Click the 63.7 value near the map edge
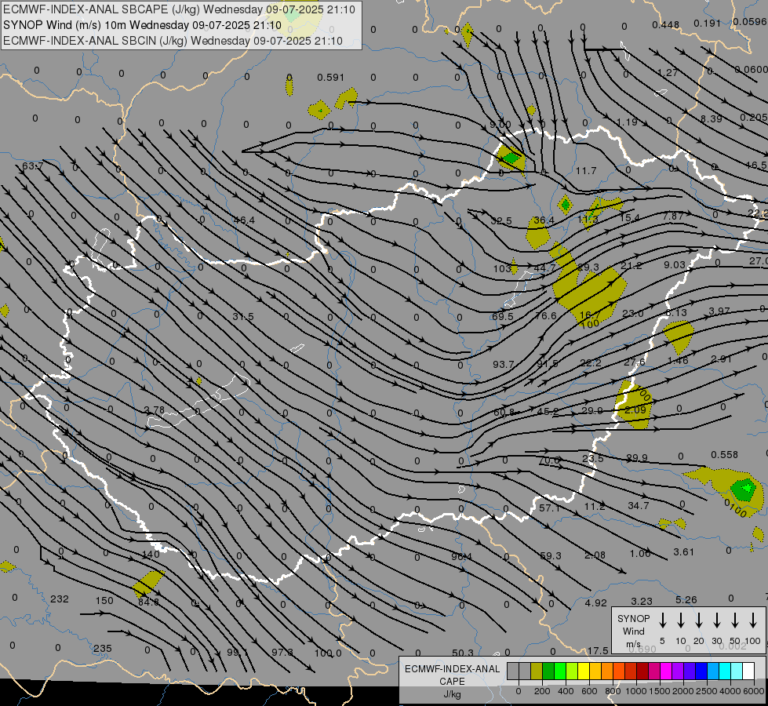Screen dimensions: 768x706 [x=33, y=166]
